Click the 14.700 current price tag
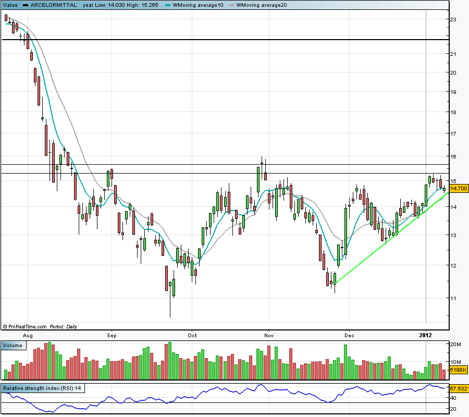The height and width of the screenshot is (417, 469). pyautogui.click(x=459, y=189)
